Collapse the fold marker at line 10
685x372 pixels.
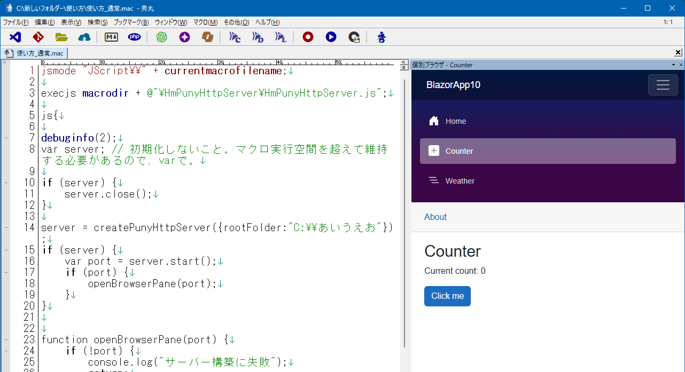pyautogui.click(x=6, y=183)
